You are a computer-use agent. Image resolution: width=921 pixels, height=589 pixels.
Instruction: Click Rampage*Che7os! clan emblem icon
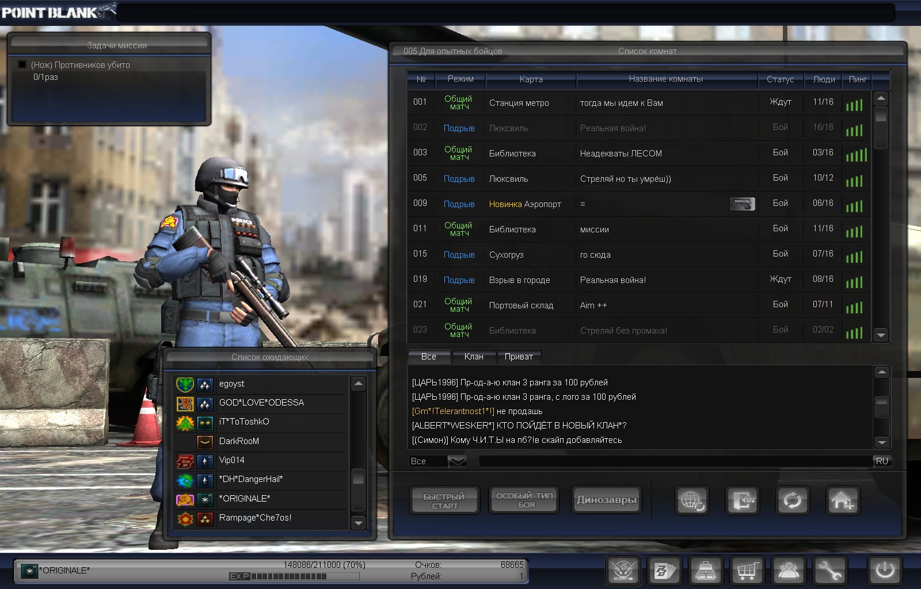pyautogui.click(x=185, y=518)
